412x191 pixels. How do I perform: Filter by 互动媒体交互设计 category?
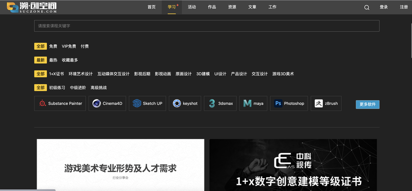pos(113,74)
